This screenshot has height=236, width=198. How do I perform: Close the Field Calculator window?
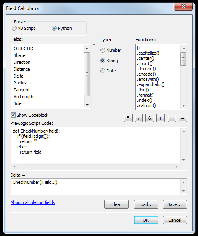(x=183, y=6)
